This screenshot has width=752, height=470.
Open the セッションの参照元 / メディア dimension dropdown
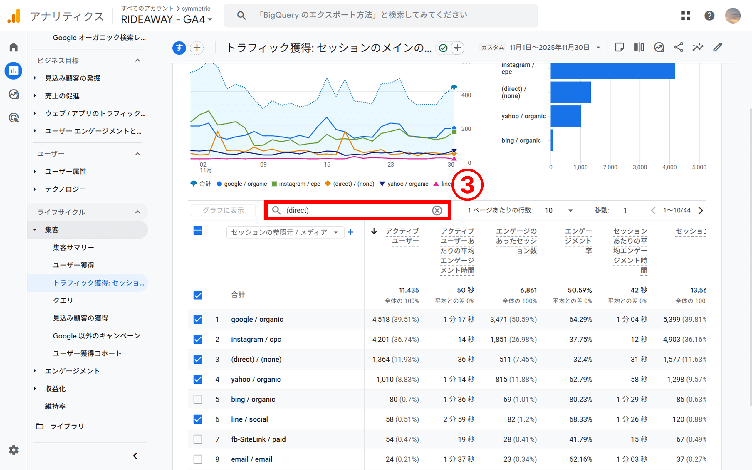coord(285,232)
